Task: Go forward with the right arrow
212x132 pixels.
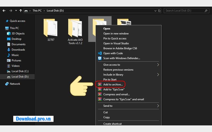Action: tap(11, 11)
